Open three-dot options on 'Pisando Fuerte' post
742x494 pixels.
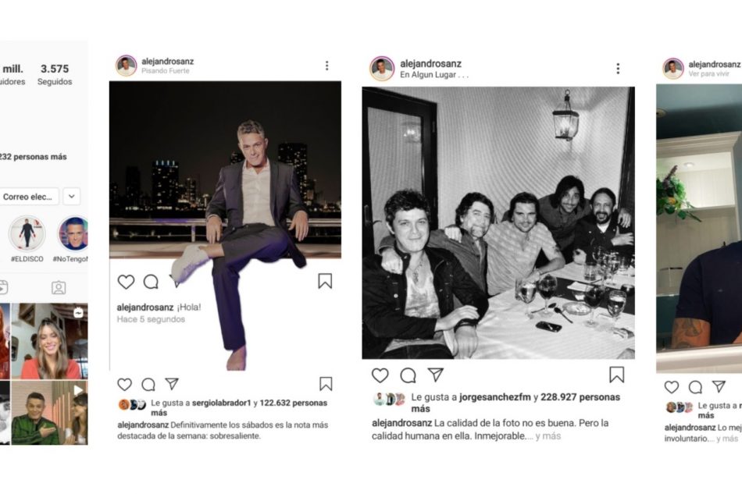[326, 66]
